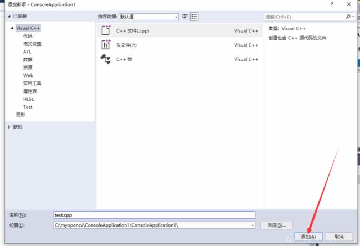Select the C++ 文件(.cpp) template icon
Screen dimensions: 360x246
click(x=106, y=30)
